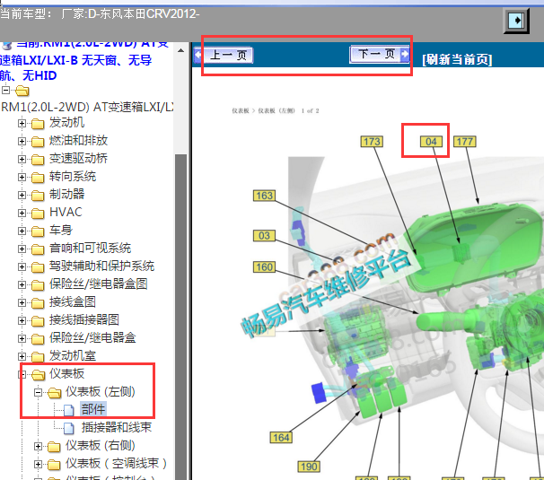Viewport: 544px width, 480px height.
Task: Open 发动机室 tree item
Action: 72,356
